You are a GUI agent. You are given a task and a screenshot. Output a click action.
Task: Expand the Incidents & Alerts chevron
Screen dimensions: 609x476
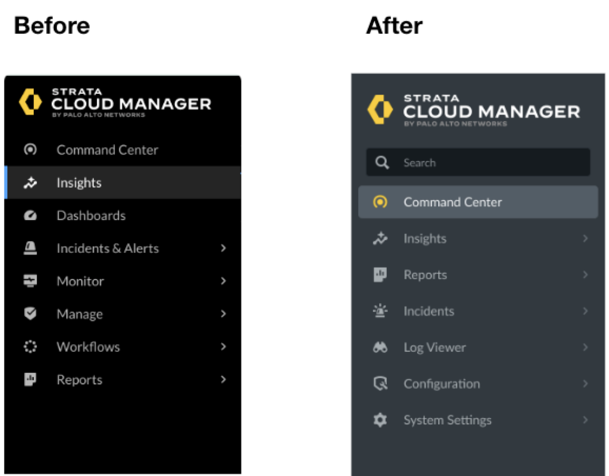click(223, 248)
